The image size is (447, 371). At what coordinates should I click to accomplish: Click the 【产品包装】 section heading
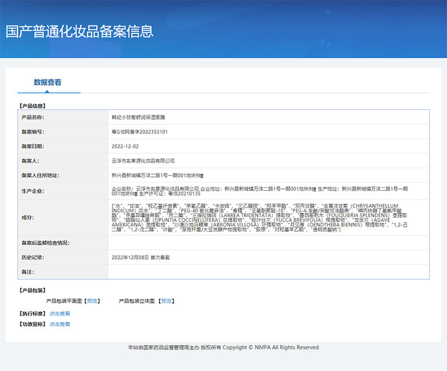coord(32,290)
